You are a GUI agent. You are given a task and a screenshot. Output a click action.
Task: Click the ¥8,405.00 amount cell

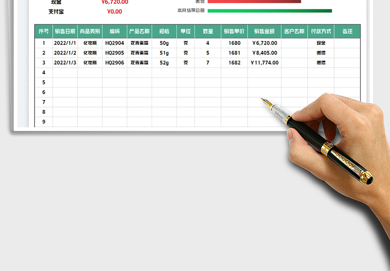pos(264,53)
